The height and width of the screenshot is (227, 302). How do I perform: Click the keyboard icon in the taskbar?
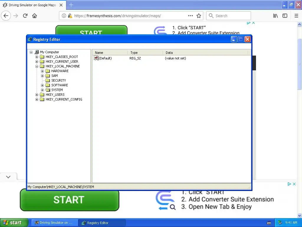269,223
